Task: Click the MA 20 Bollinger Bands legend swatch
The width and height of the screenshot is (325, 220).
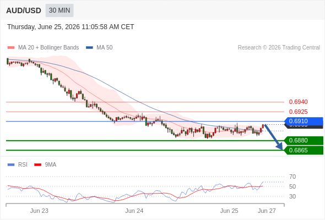Action: tap(11, 48)
